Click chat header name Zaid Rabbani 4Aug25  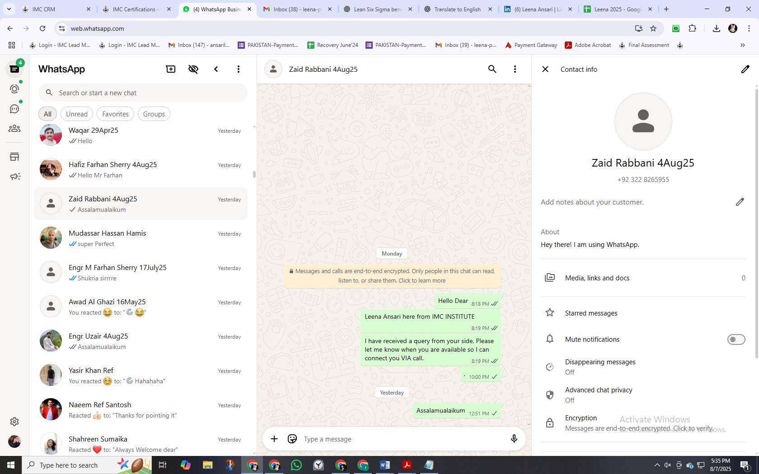click(323, 69)
